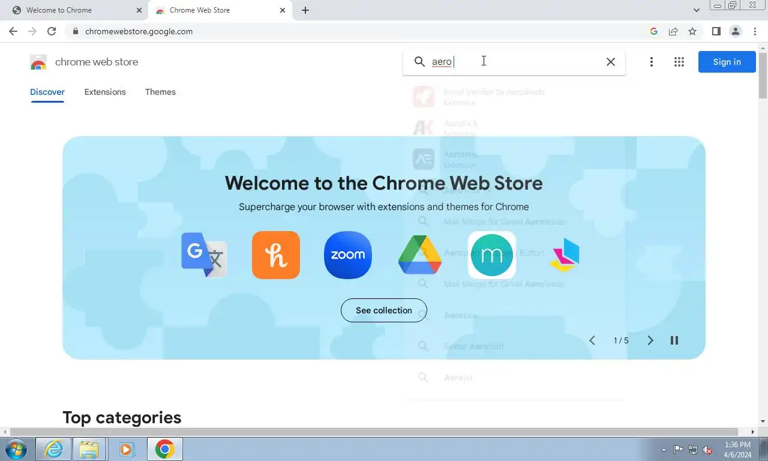
Task: Close the Welcome to Chrome tab
Action: (139, 10)
